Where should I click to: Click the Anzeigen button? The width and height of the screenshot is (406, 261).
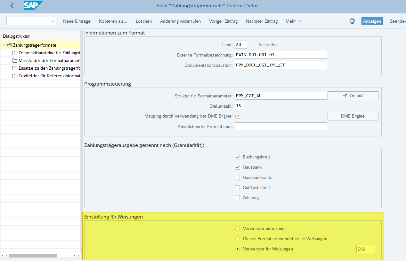click(x=372, y=21)
